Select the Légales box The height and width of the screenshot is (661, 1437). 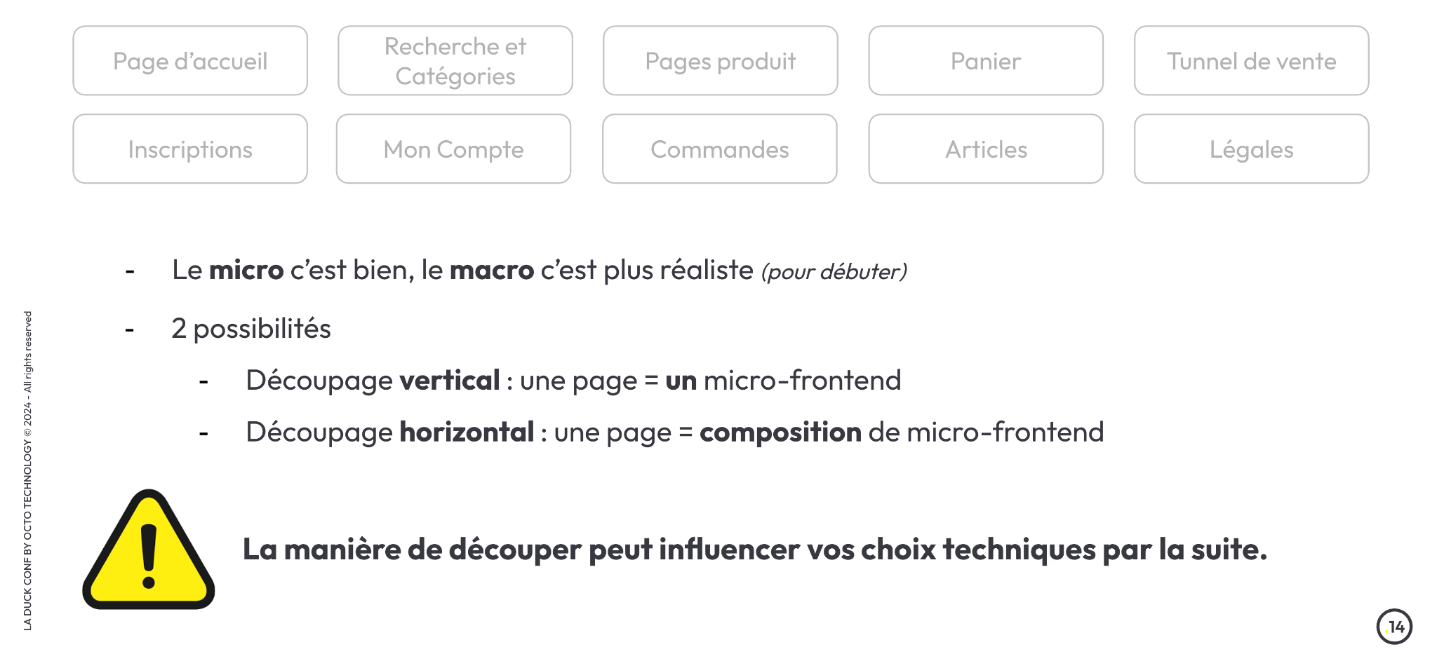[x=1252, y=149]
